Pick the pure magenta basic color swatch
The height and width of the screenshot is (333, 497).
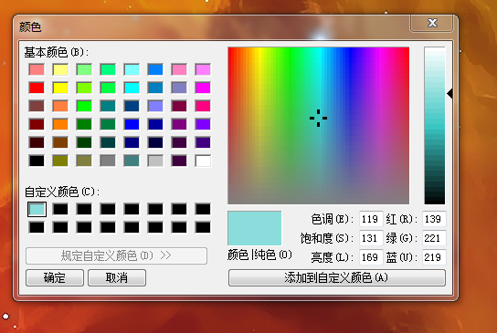click(x=203, y=88)
